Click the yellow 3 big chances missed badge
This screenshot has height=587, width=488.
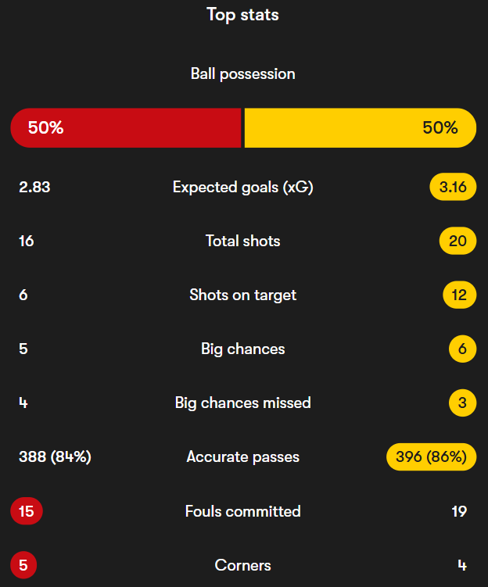pyautogui.click(x=462, y=403)
